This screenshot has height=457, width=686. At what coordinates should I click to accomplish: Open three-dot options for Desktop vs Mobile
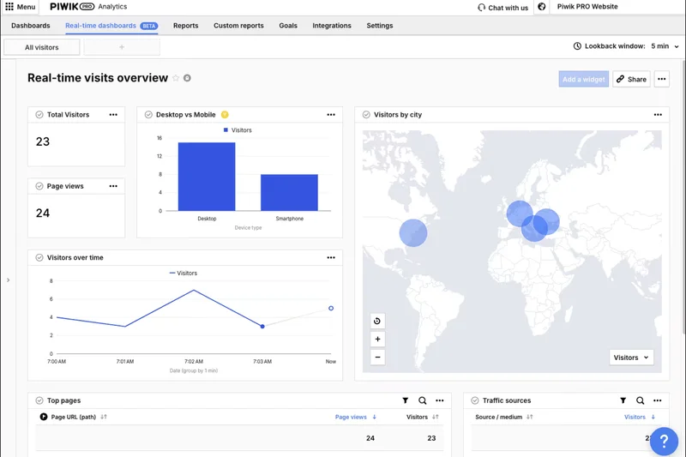pos(331,115)
